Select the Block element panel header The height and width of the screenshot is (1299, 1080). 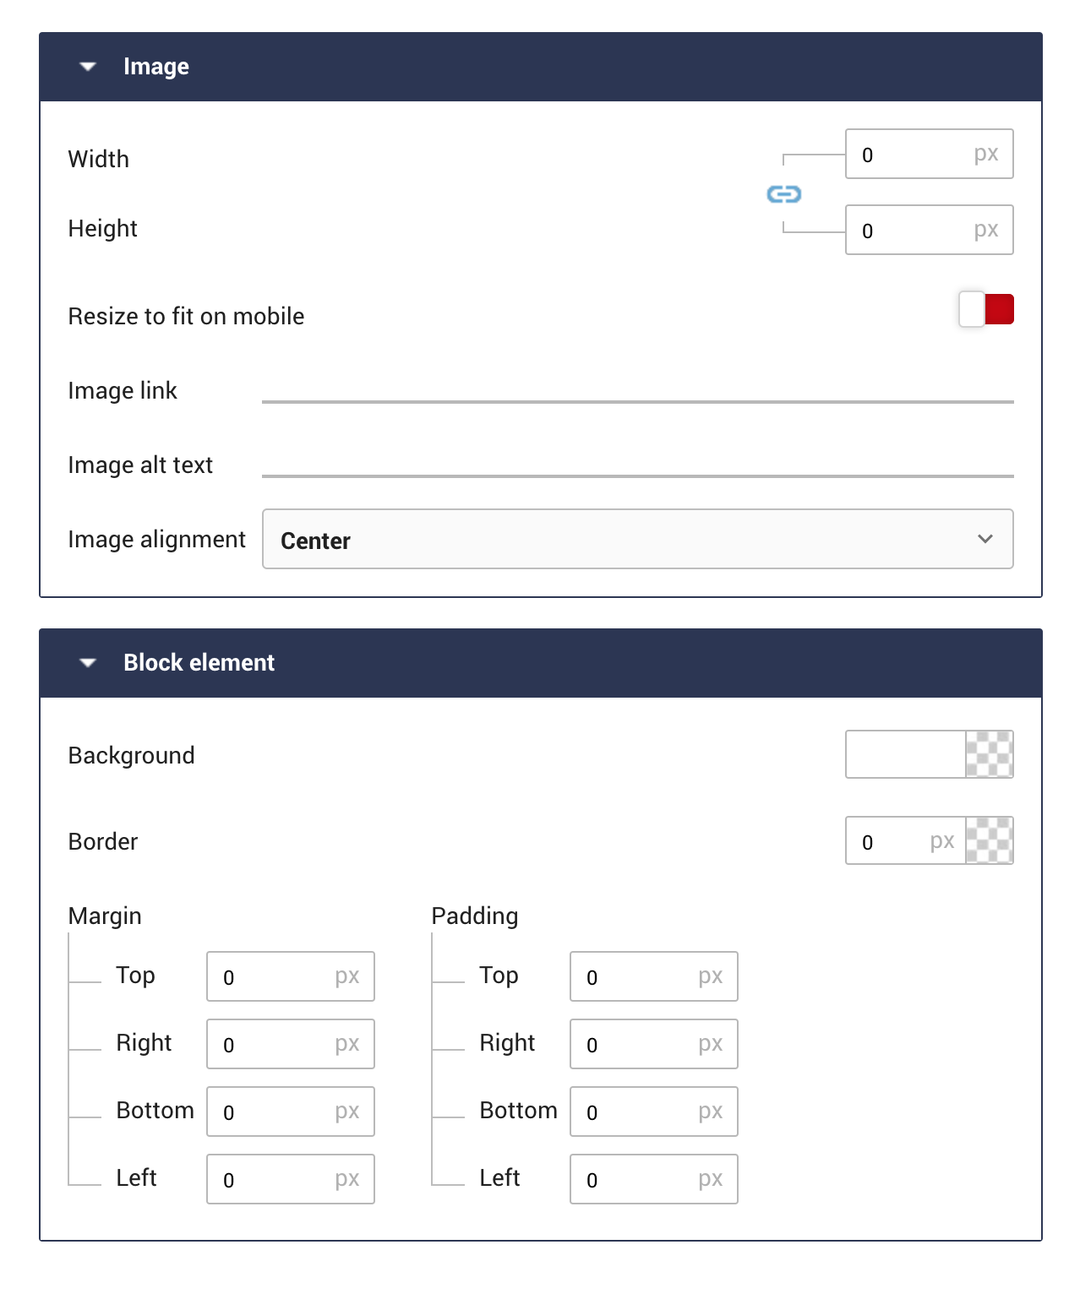coord(199,662)
